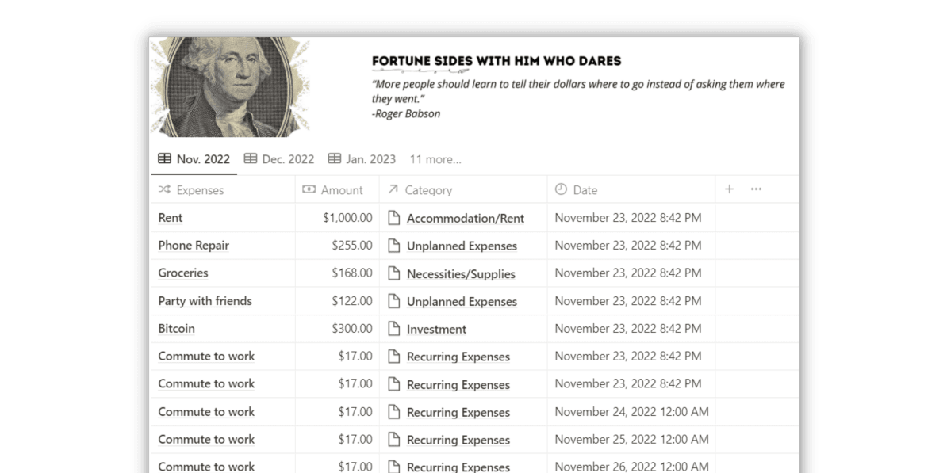Image resolution: width=947 pixels, height=473 pixels.
Task: Click the relation arrow icon in Category header
Action: tap(393, 189)
